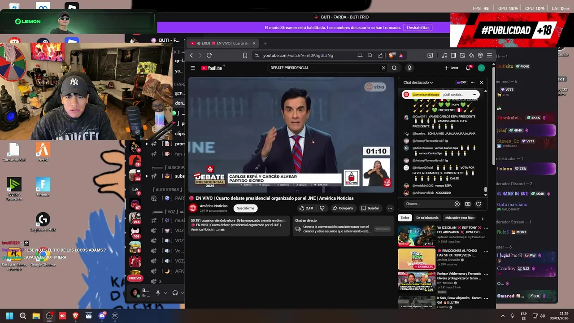Like the video showing 2,4 K
Image resolution: width=574 pixels, height=323 pixels.
tap(306, 208)
